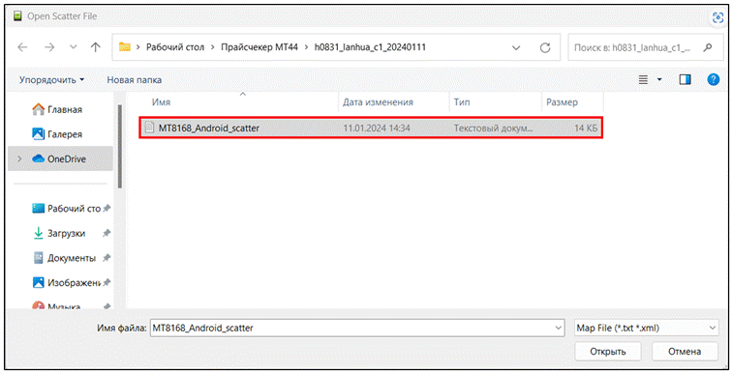
Task: Open view options dropdown arrow
Action: (659, 79)
